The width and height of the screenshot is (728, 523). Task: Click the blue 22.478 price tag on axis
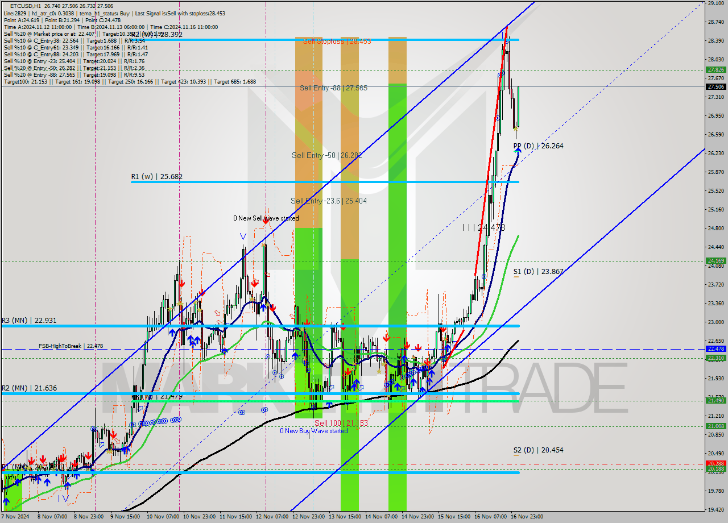coord(715,349)
